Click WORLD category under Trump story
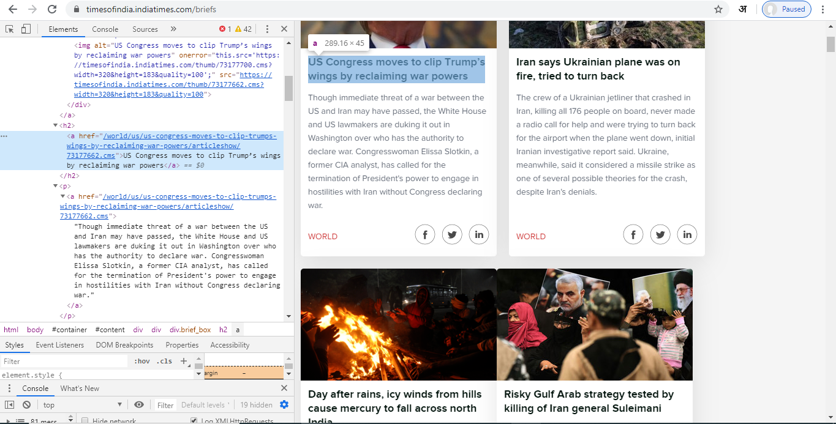 323,236
